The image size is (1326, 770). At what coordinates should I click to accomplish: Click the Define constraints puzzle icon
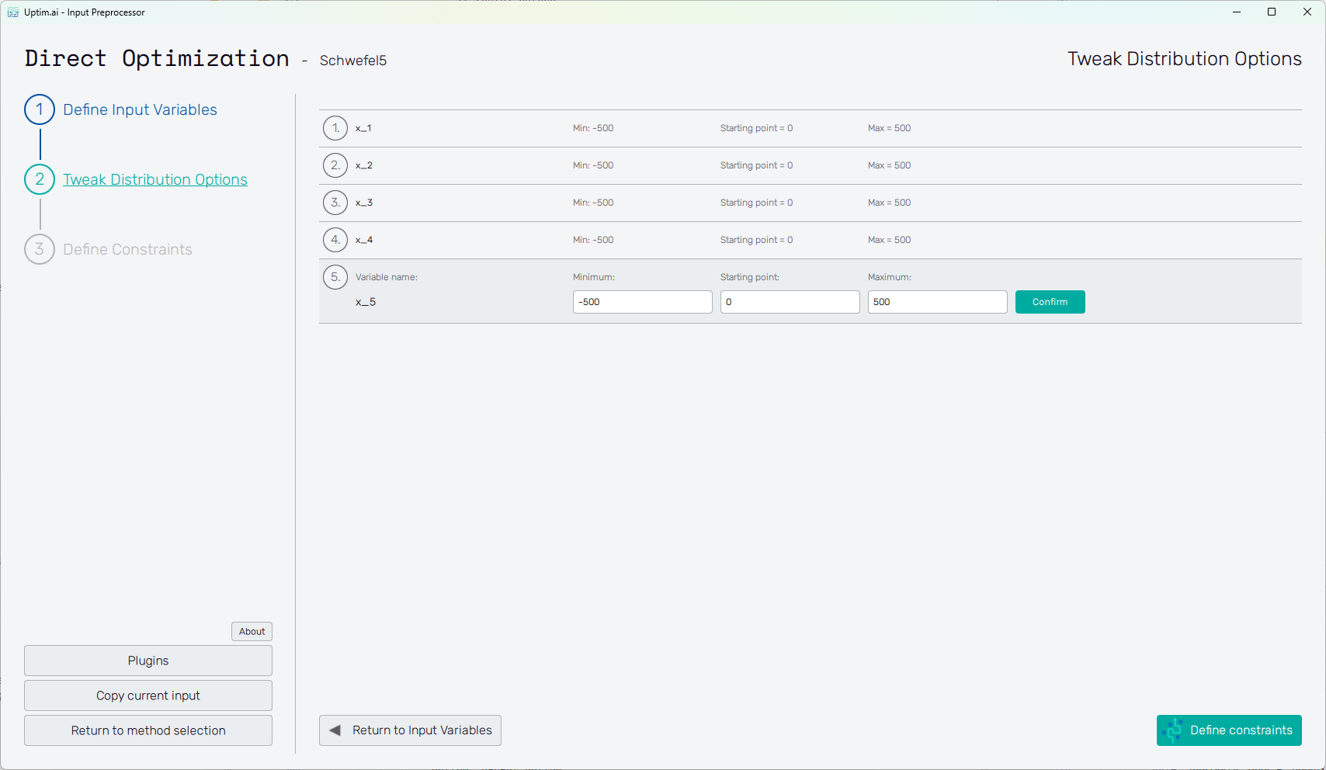click(1173, 730)
